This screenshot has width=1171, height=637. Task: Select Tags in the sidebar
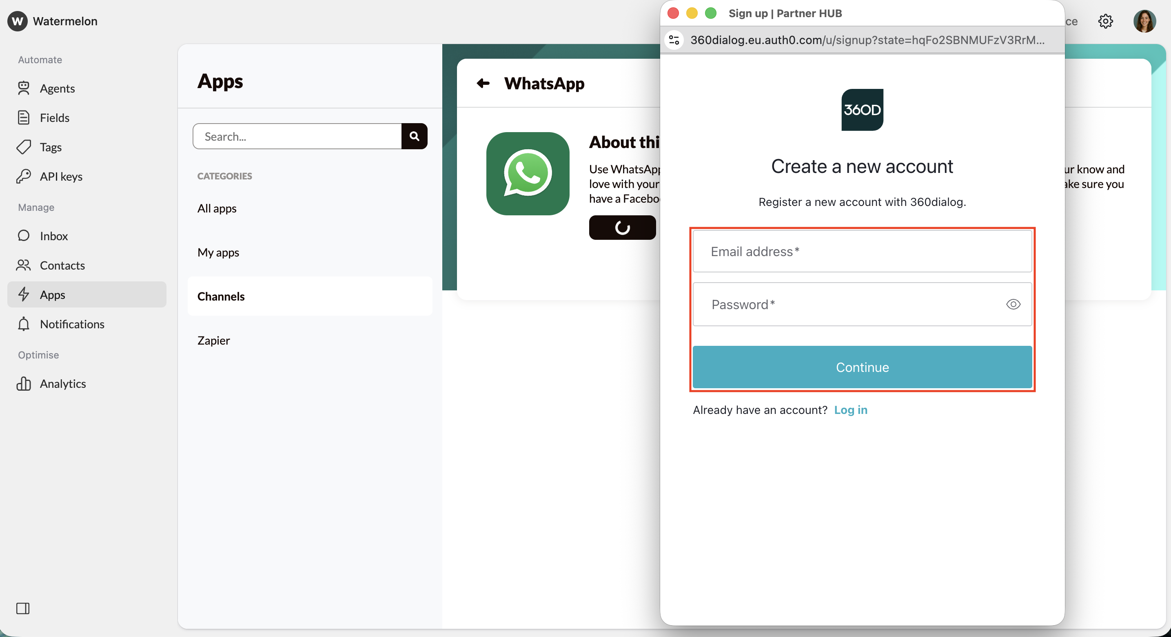(50, 147)
